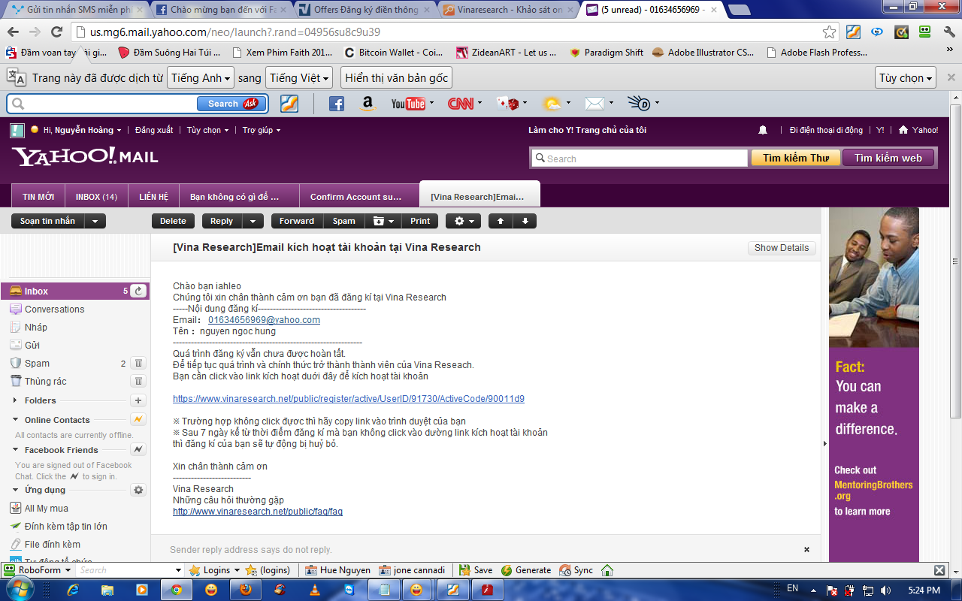Open the Tiếng Anh source language dropdown
962x601 pixels.
pyautogui.click(x=201, y=78)
